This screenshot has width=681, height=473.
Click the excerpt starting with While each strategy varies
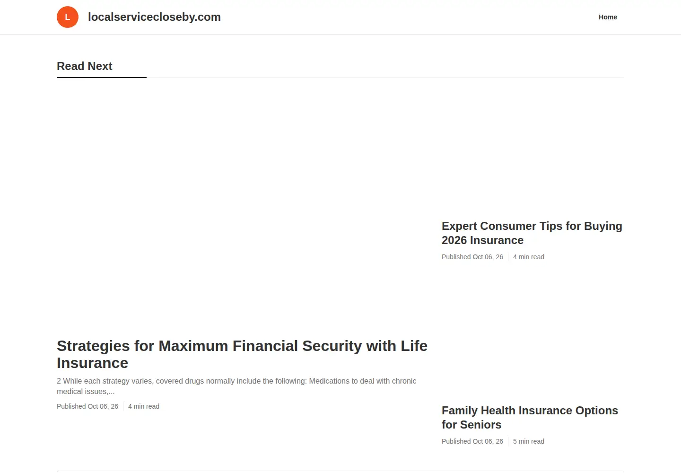236,386
